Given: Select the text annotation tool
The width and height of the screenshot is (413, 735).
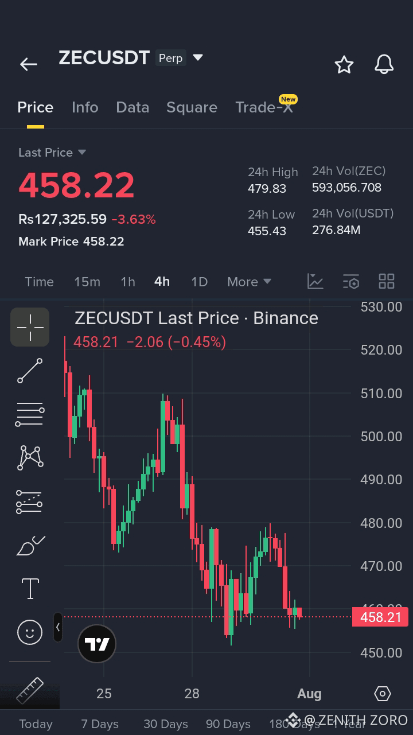Looking at the screenshot, I should 30,589.
